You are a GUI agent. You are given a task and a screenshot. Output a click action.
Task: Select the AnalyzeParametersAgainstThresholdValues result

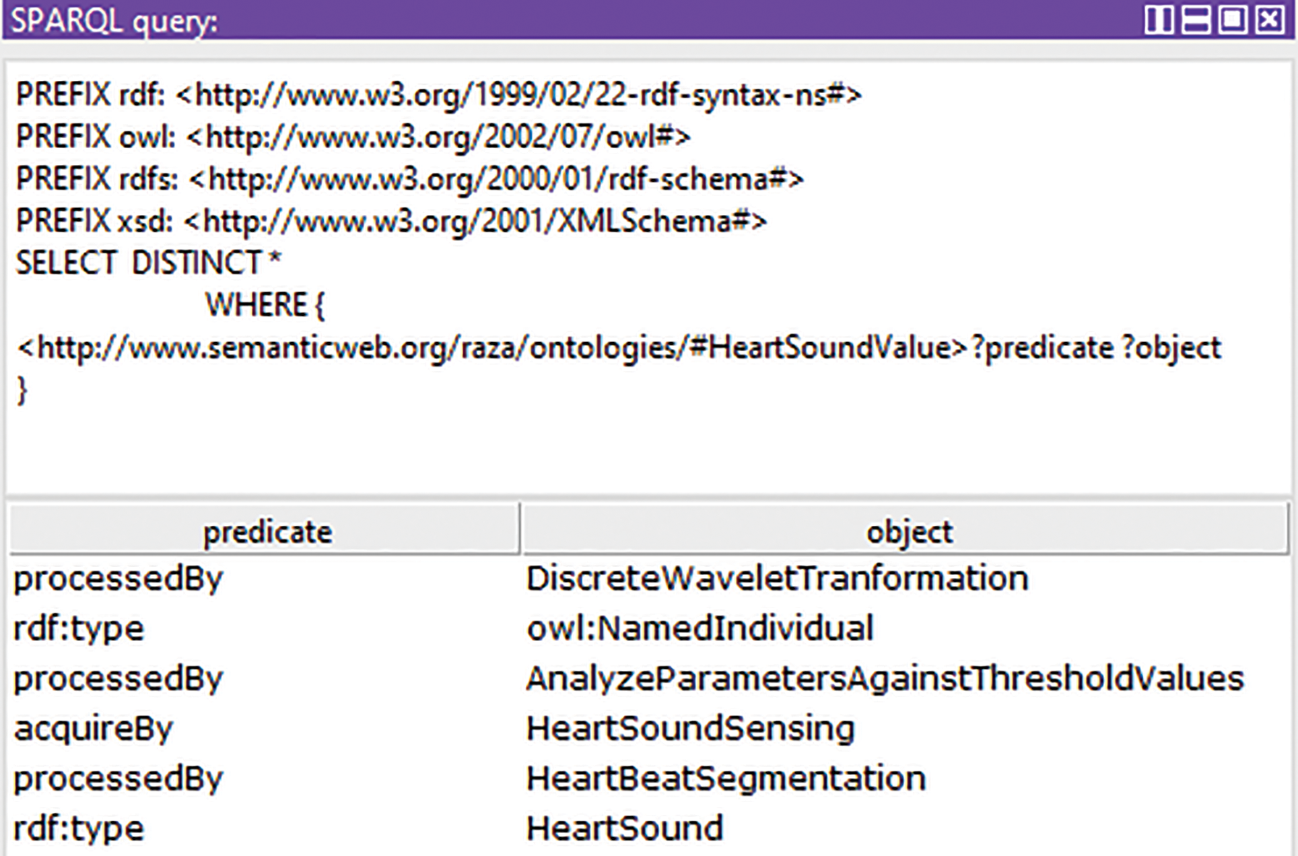[885, 678]
